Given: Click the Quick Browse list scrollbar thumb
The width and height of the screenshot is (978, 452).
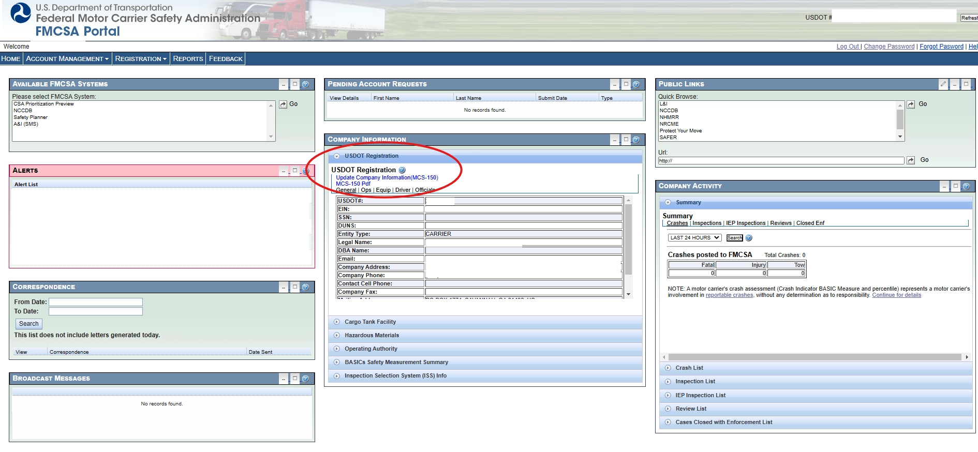Looking at the screenshot, I should tap(900, 119).
